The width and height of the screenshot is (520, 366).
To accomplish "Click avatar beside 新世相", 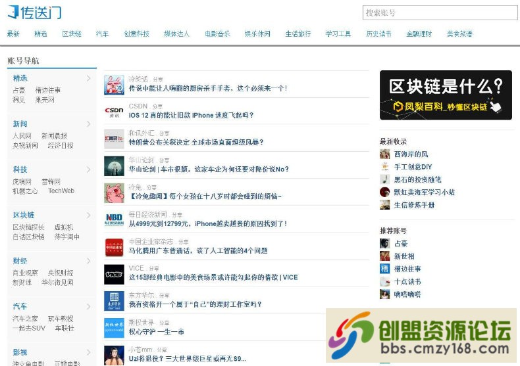I will 384,256.
